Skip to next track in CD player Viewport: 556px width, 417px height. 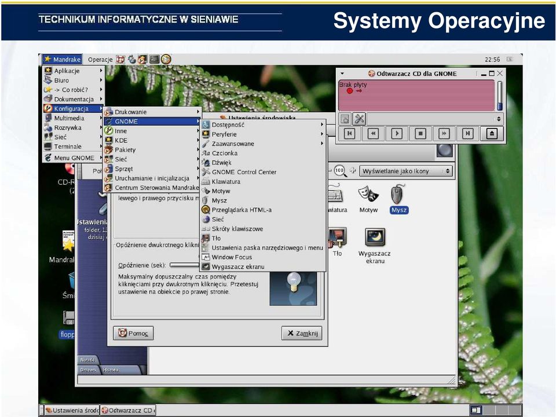[x=467, y=133]
